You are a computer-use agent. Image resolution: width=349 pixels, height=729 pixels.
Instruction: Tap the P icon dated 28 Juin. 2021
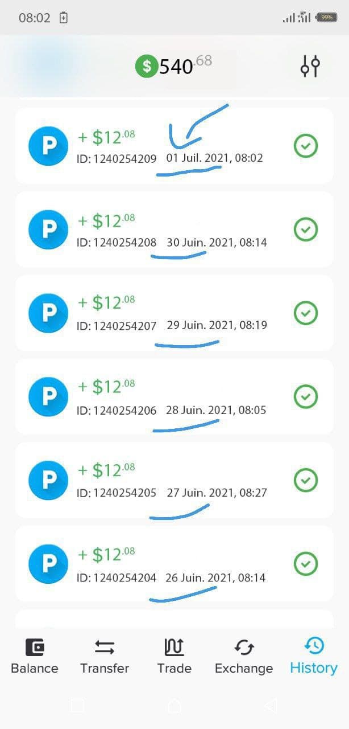tap(48, 396)
